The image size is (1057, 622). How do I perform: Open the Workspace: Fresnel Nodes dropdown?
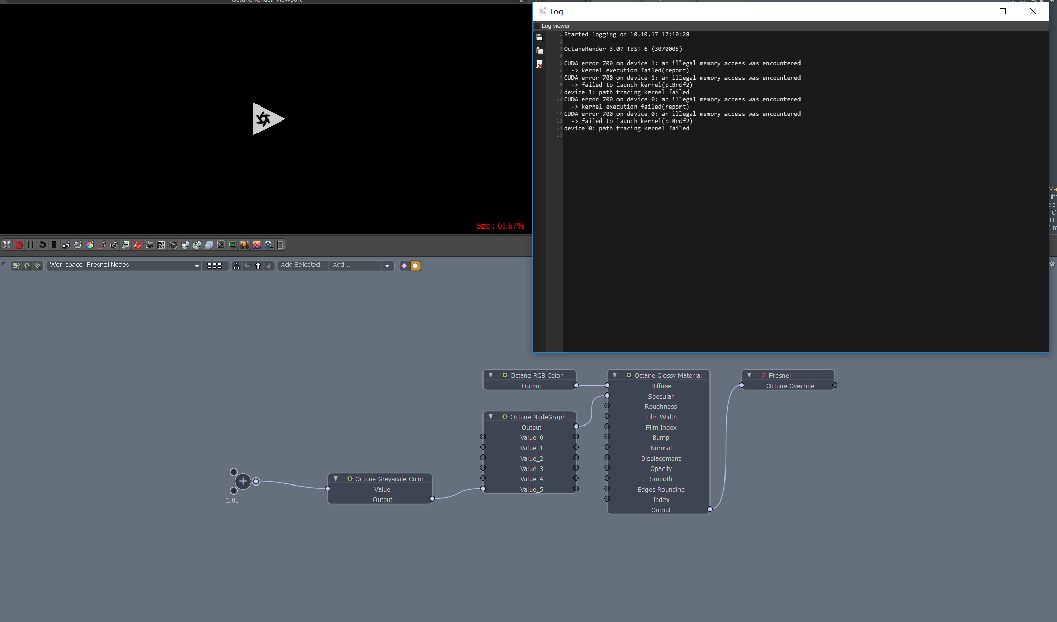124,265
